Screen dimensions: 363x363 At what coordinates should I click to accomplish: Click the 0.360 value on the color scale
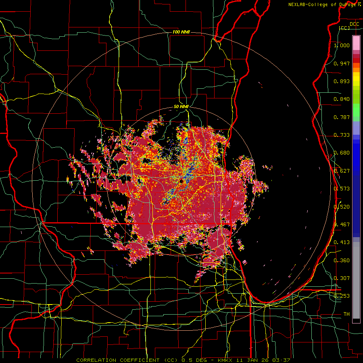tap(342, 260)
